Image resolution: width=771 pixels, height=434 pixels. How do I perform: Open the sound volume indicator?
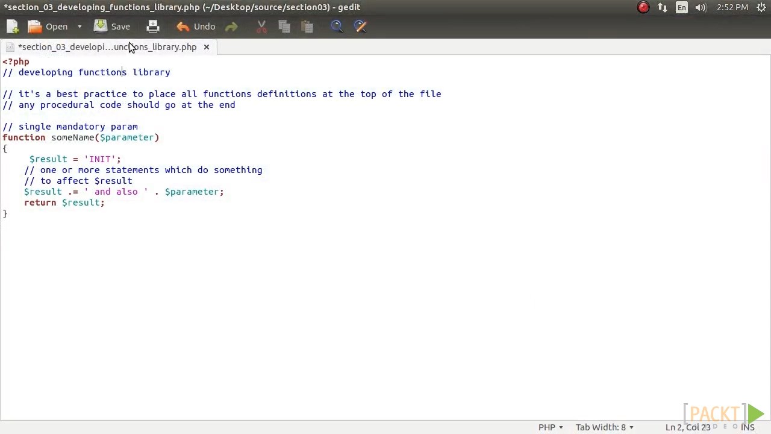(701, 7)
